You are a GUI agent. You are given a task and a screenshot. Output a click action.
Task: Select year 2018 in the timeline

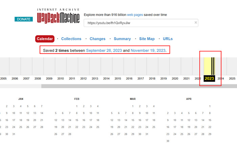[x=152, y=79]
